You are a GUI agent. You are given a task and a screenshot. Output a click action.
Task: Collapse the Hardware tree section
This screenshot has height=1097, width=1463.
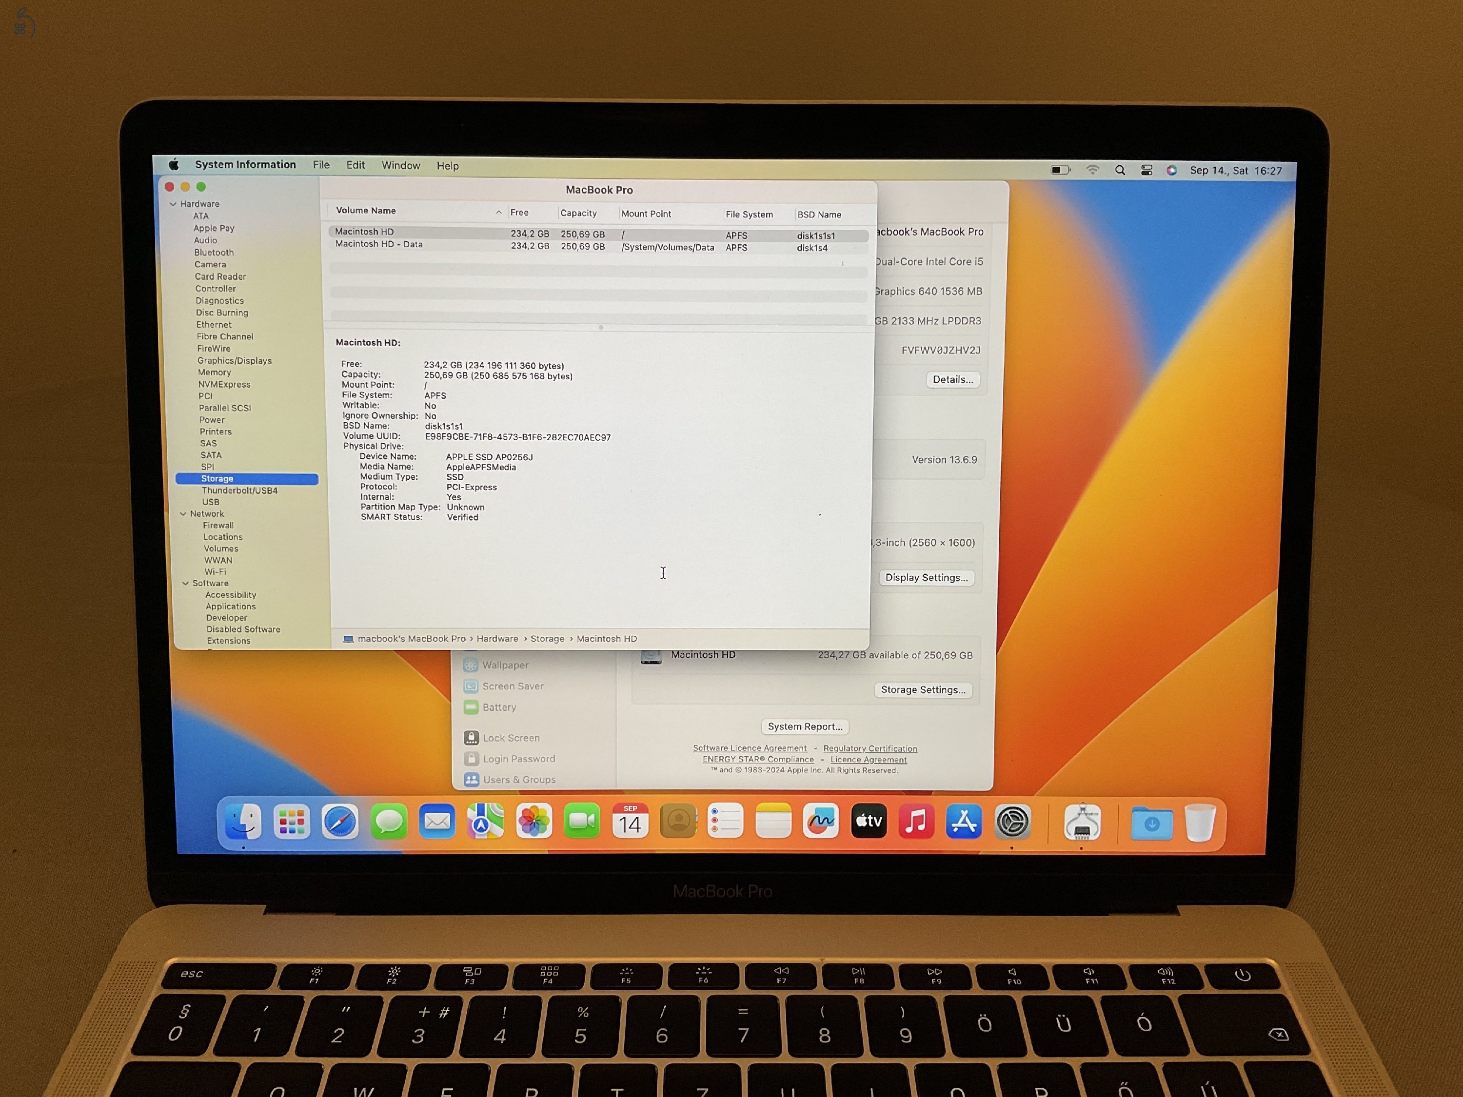click(x=173, y=204)
